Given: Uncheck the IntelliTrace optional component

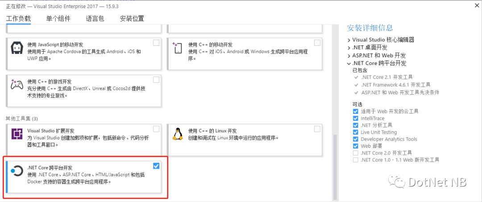Looking at the screenshot, I should [x=356, y=118].
